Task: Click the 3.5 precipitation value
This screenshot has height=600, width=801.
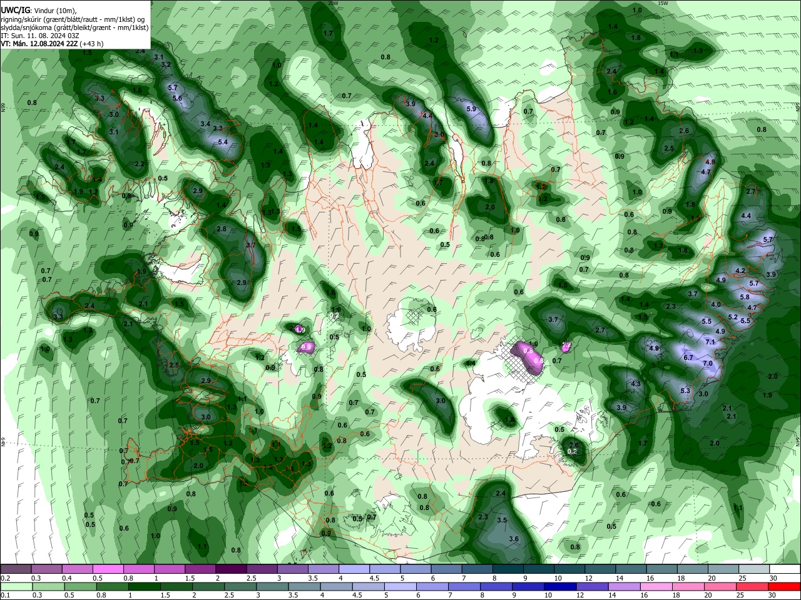Action: coord(502,520)
